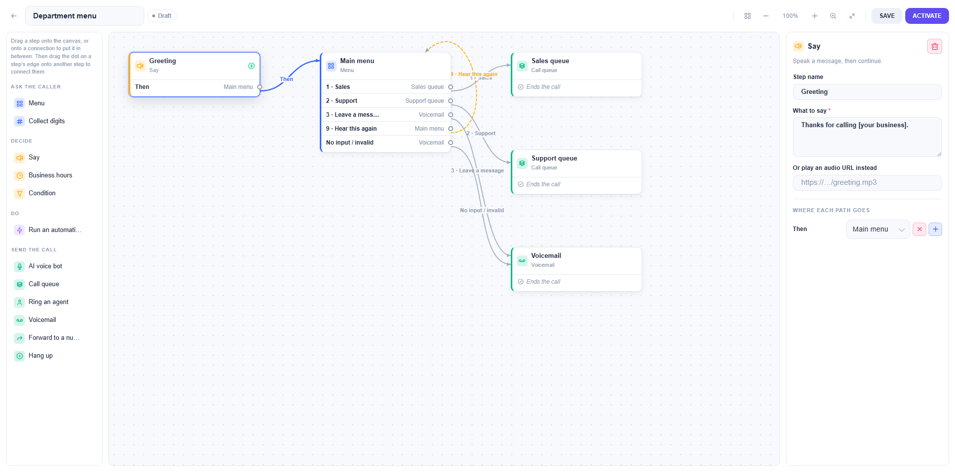The width and height of the screenshot is (955, 472).
Task: Click the 100% zoom level text
Action: (790, 16)
